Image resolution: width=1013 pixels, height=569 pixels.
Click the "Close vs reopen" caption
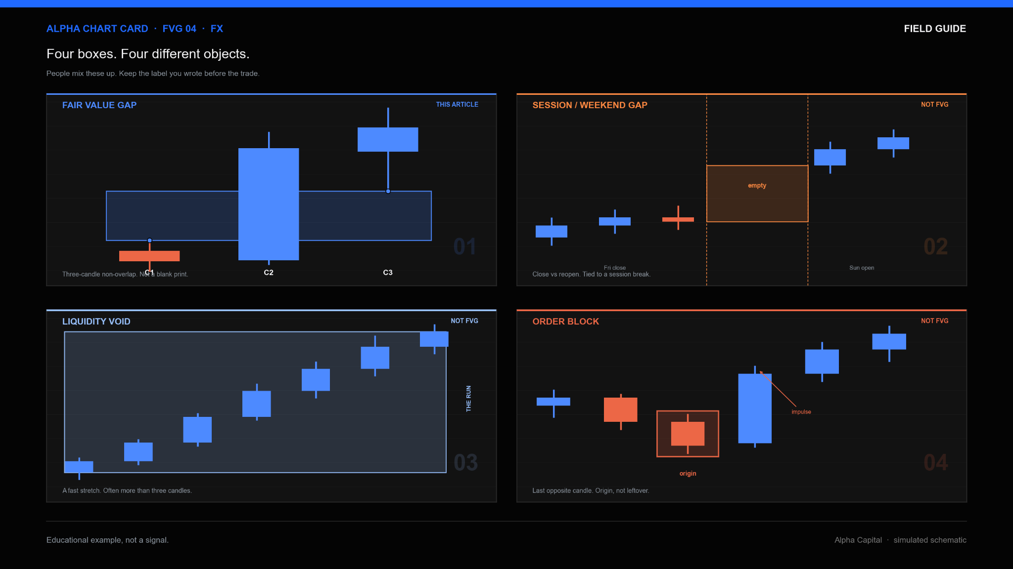pos(591,274)
